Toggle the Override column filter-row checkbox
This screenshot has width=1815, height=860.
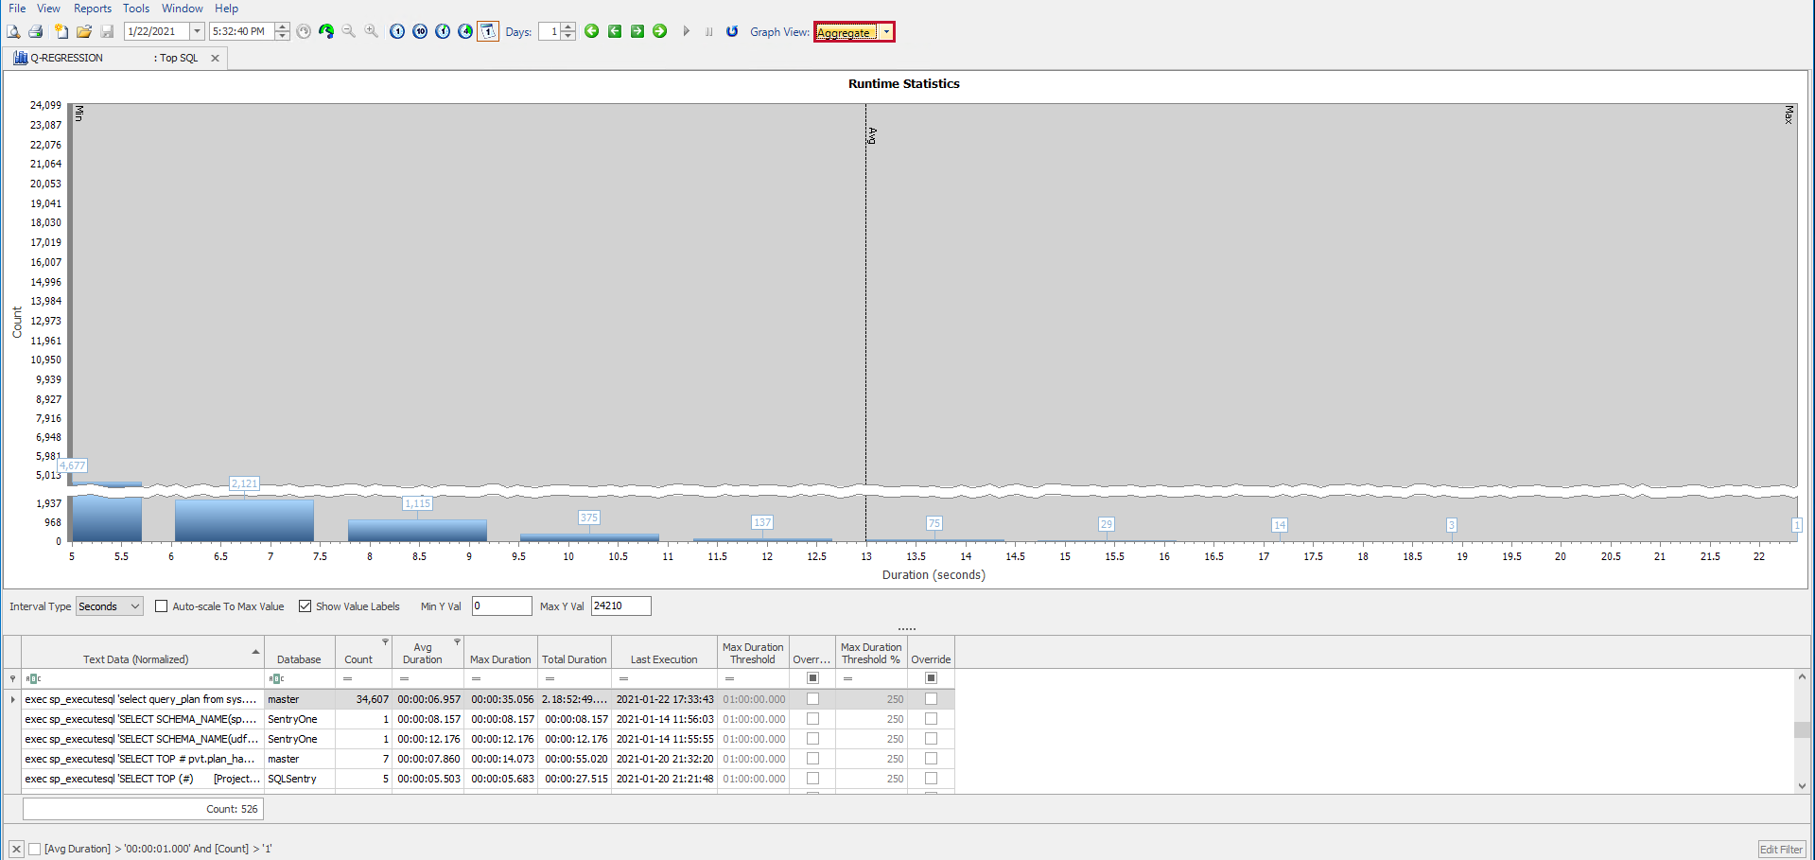(931, 678)
